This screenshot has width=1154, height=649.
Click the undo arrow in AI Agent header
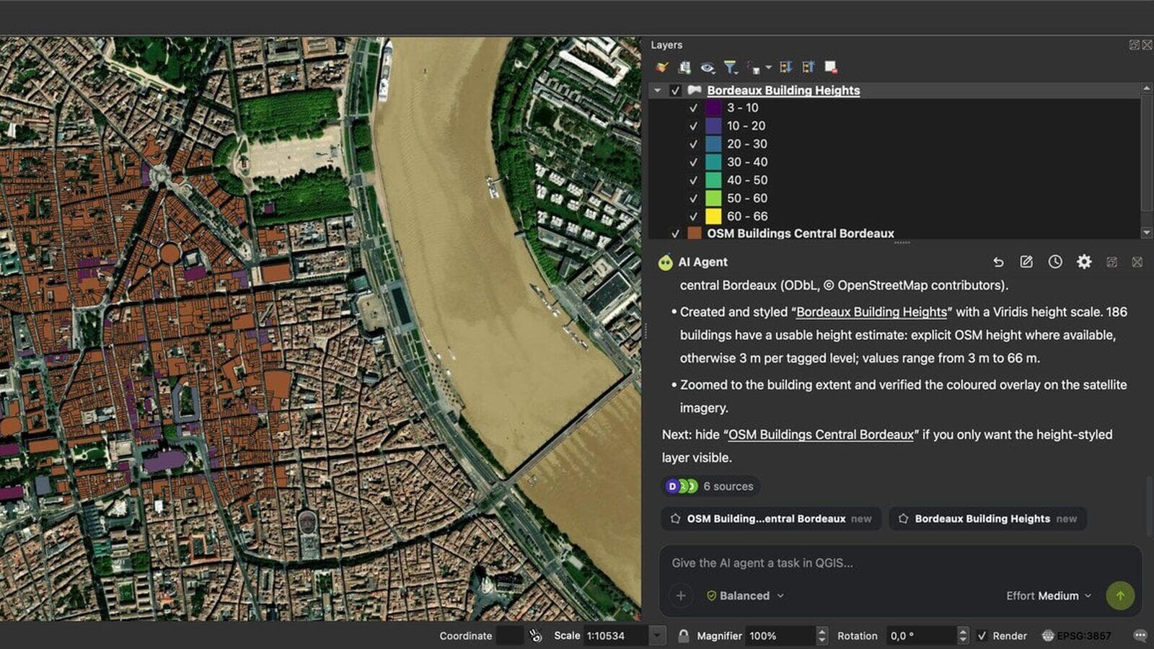coord(998,262)
